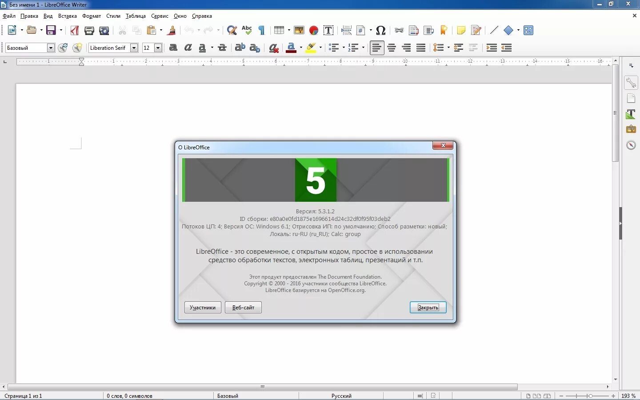Toggle strikethrough formatting
The width and height of the screenshot is (640, 400).
click(222, 48)
